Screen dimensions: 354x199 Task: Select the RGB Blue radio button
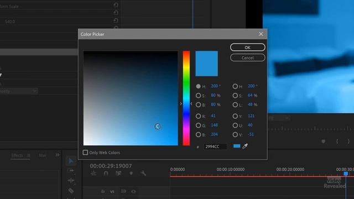[198, 135]
